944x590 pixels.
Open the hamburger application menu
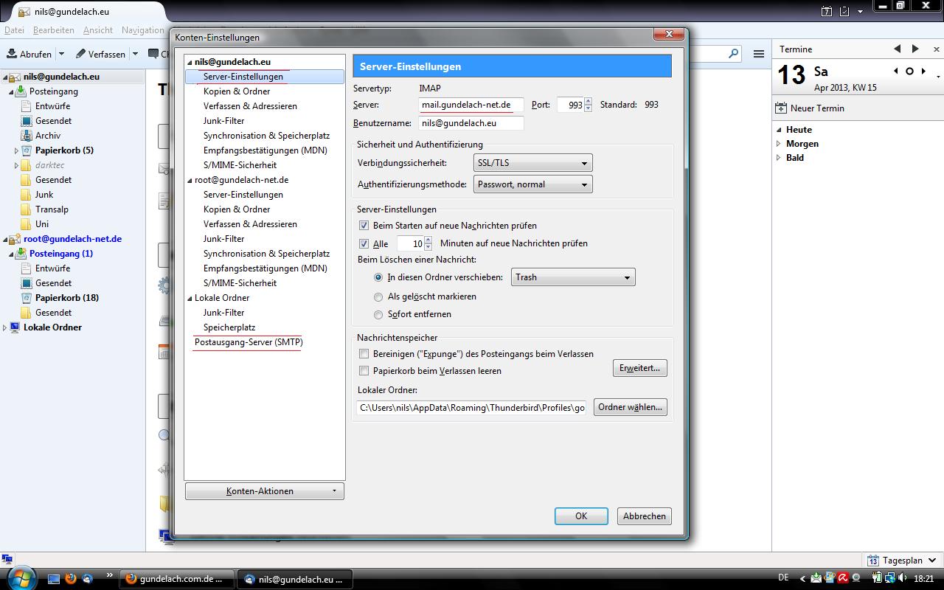pos(758,54)
